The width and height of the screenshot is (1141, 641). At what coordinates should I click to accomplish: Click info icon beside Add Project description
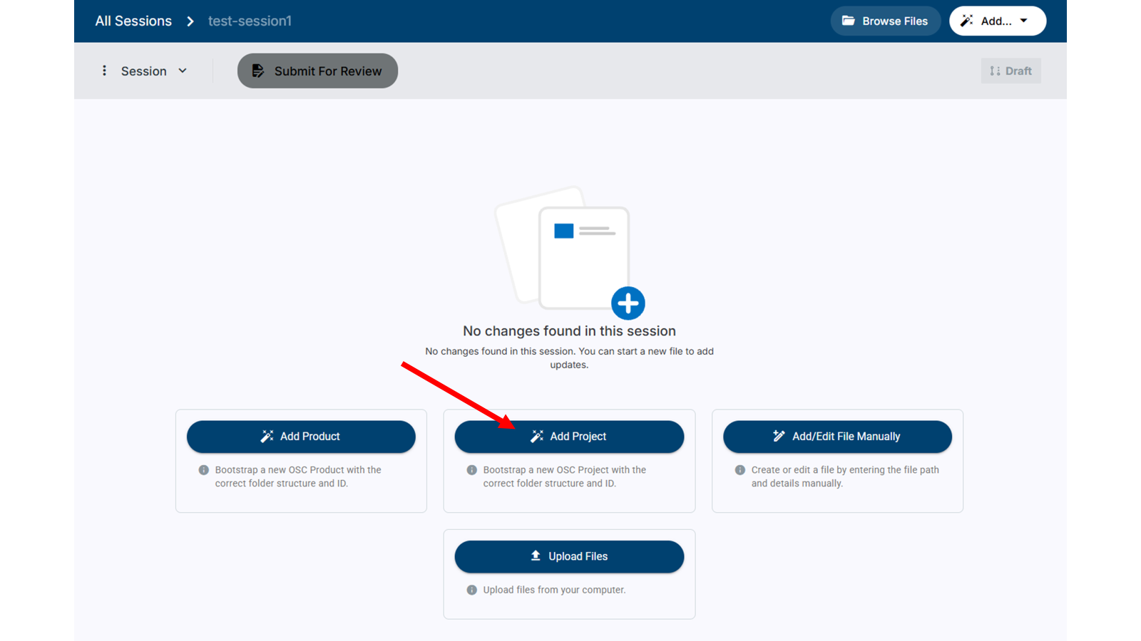pyautogui.click(x=472, y=470)
